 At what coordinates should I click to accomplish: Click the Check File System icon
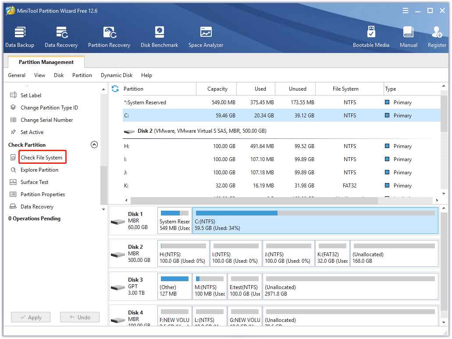[x=13, y=158]
